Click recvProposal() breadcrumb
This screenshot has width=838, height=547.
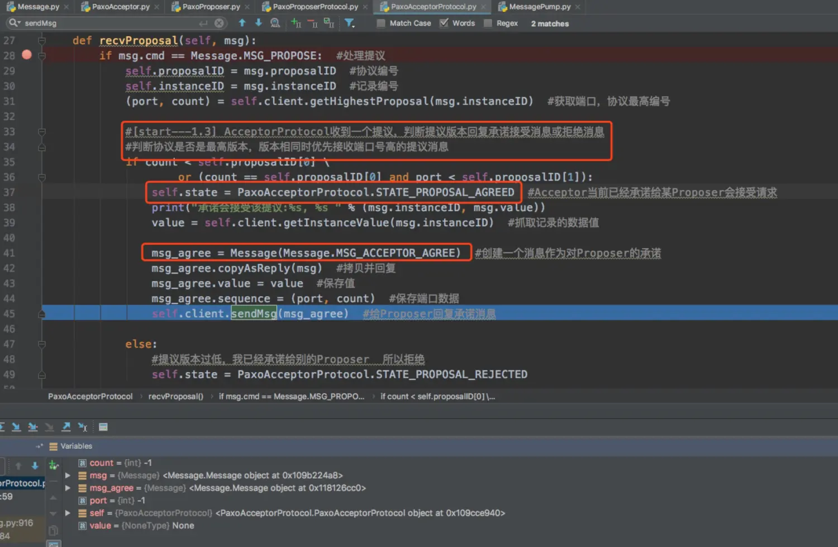[176, 397]
